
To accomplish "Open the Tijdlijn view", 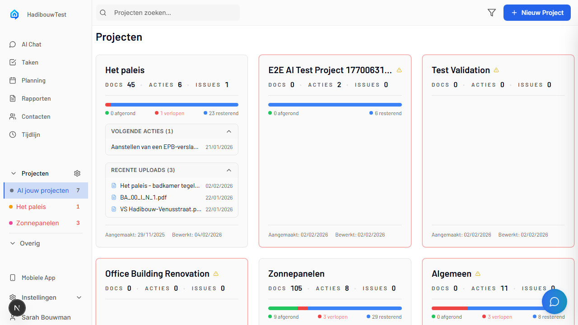I will pyautogui.click(x=32, y=135).
